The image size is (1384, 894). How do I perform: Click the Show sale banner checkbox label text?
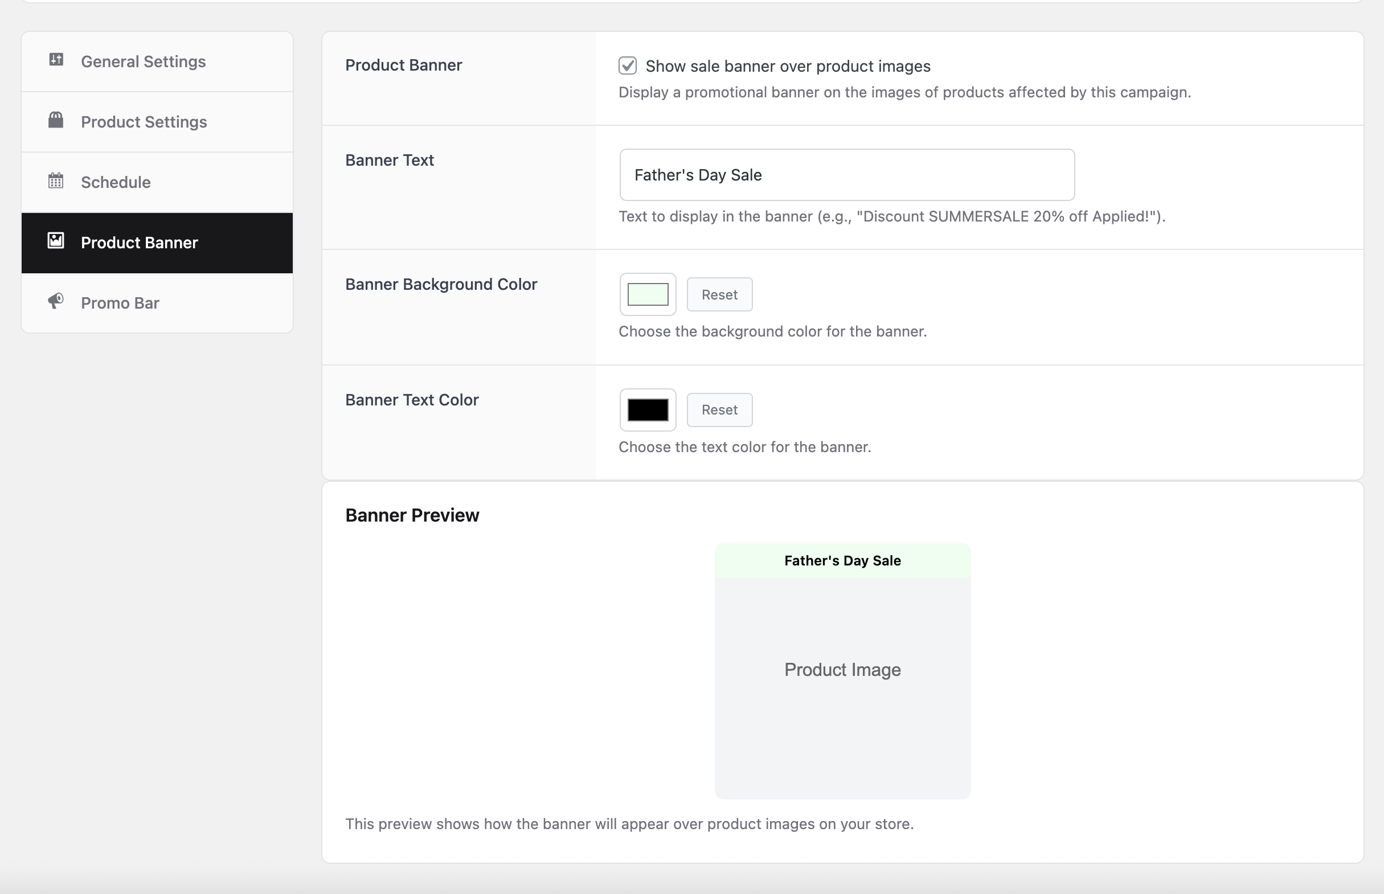click(788, 66)
